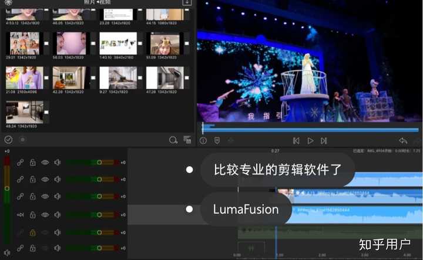The height and width of the screenshot is (260, 423).
Task: Click the track mode icon on the fourth track
Action: click(x=20, y=215)
